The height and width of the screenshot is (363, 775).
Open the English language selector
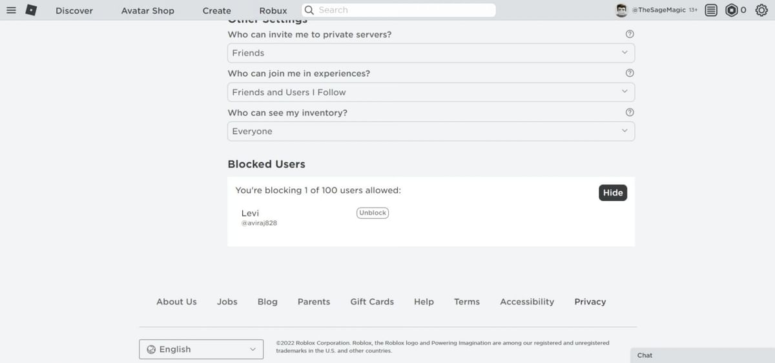pyautogui.click(x=201, y=349)
